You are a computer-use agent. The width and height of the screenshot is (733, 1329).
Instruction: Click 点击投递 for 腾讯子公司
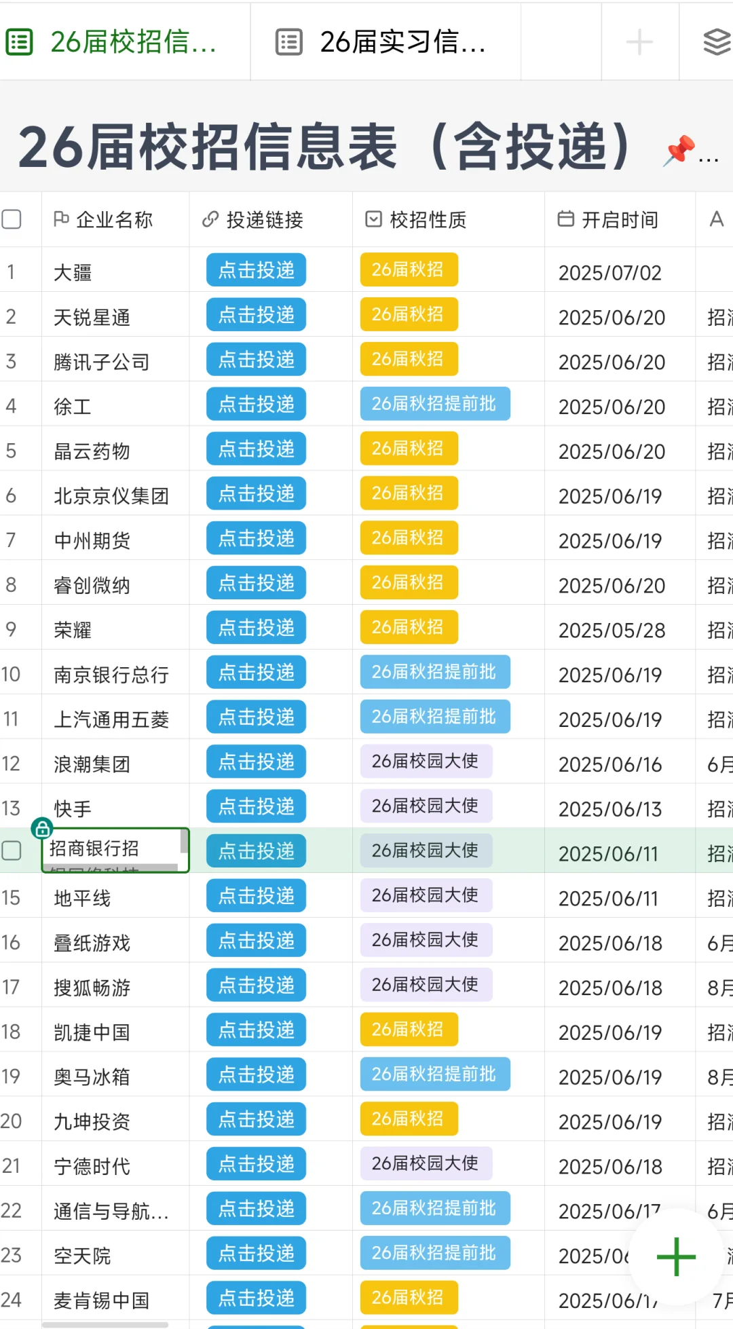tap(257, 360)
